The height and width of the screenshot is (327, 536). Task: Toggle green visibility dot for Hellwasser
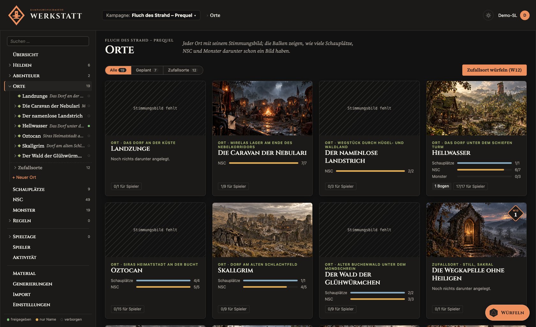pyautogui.click(x=89, y=126)
